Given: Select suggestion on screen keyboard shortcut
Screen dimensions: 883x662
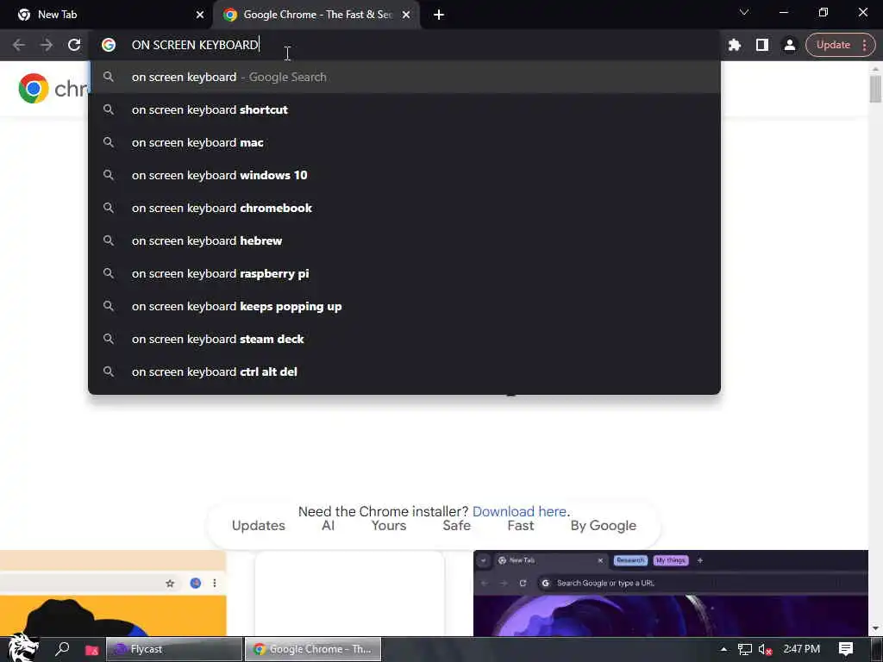Looking at the screenshot, I should [404, 109].
